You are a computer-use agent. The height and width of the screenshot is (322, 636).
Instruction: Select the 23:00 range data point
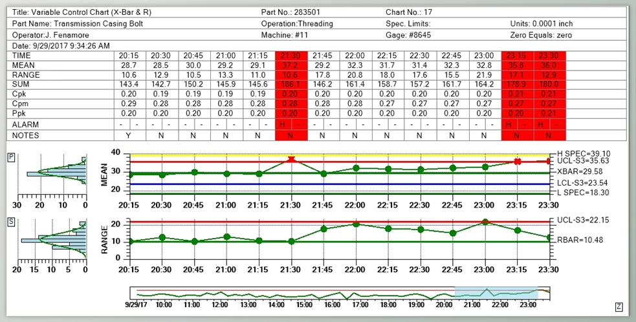(485, 222)
